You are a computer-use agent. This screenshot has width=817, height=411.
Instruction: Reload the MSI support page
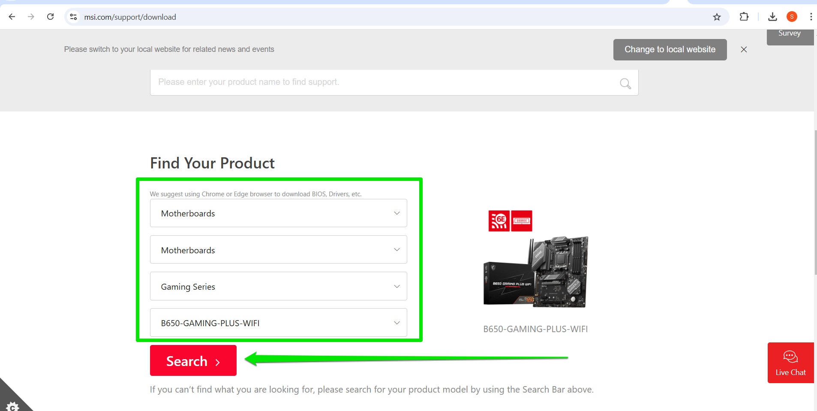pyautogui.click(x=51, y=17)
